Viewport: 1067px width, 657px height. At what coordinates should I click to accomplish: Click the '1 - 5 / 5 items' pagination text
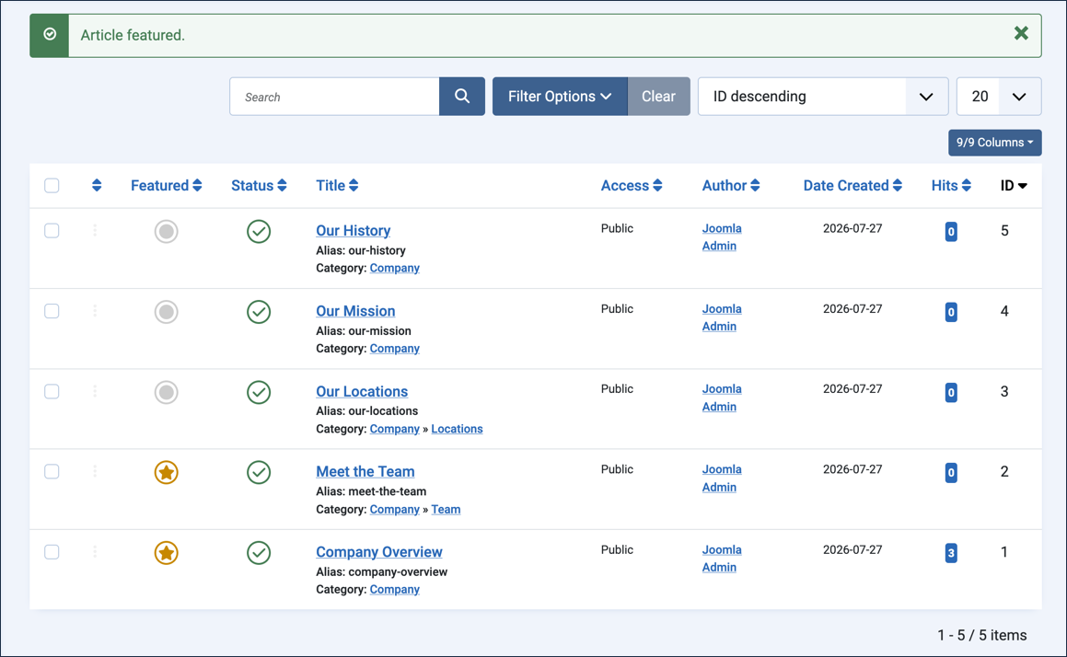coord(982,635)
